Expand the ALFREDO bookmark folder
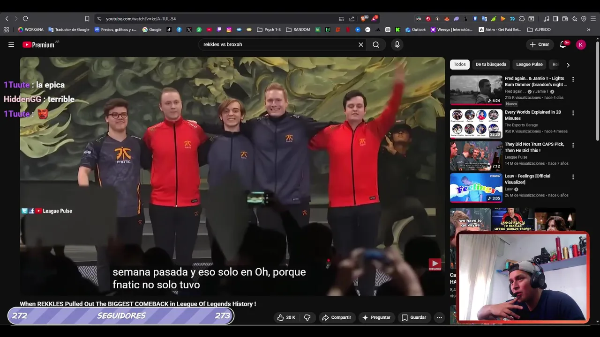 [x=539, y=29]
